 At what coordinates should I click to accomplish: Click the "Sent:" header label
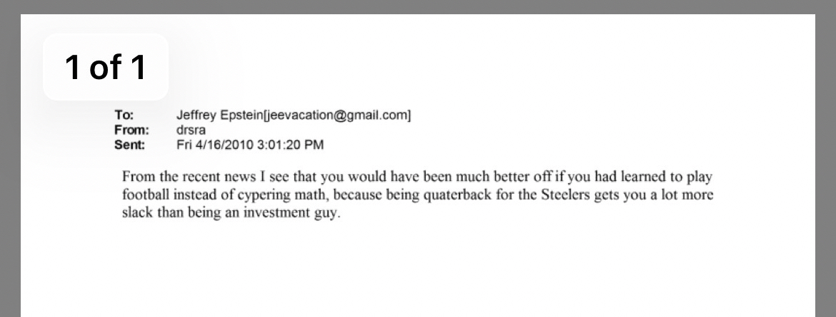click(129, 145)
